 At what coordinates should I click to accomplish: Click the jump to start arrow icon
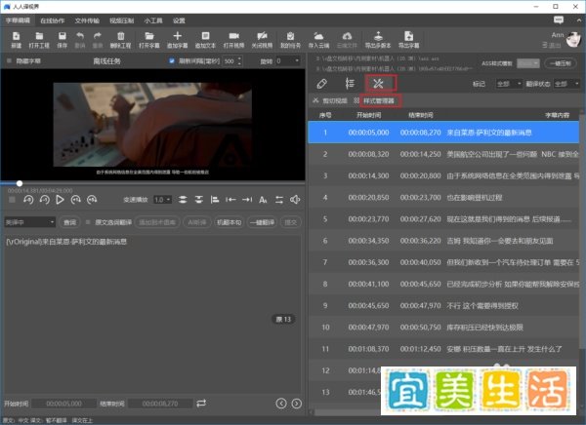pyautogui.click(x=230, y=200)
